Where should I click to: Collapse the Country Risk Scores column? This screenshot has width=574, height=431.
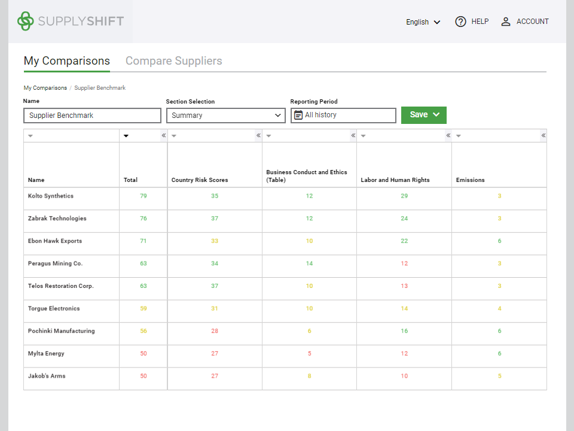pyautogui.click(x=258, y=136)
